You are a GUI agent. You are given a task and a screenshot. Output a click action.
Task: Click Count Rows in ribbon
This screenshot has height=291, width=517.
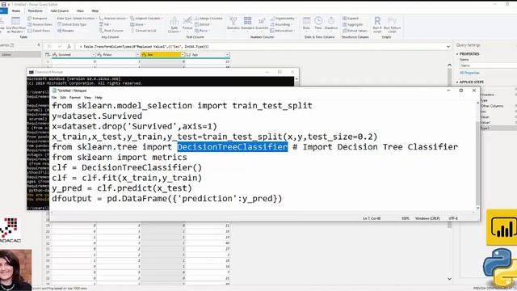pos(39,31)
